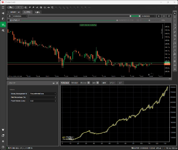Start the backtest with play button

point(159,16)
